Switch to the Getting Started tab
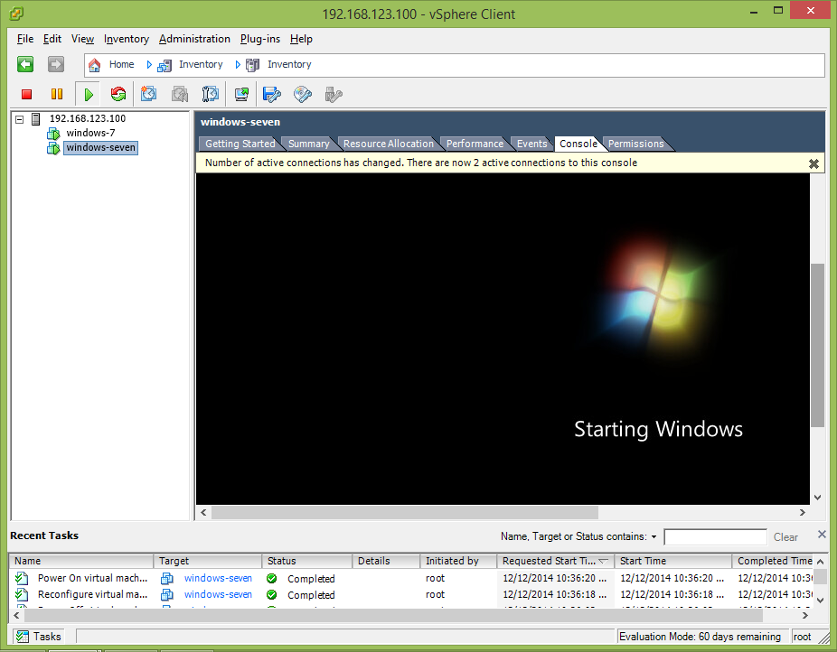The image size is (837, 652). coord(240,144)
